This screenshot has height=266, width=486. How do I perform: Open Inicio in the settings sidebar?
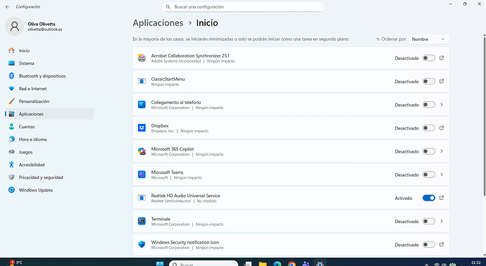(49, 51)
